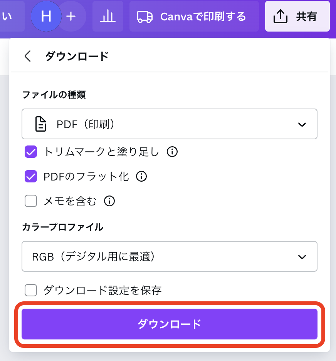This screenshot has width=336, height=361.
Task: Check the ダウンロード設定を保存 checkbox
Action: pyautogui.click(x=31, y=290)
